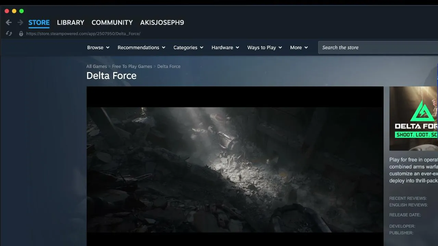Maximize the window with the green button
This screenshot has height=246, width=438.
[x=22, y=11]
